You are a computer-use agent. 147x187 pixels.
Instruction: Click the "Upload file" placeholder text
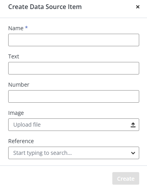(x=27, y=125)
